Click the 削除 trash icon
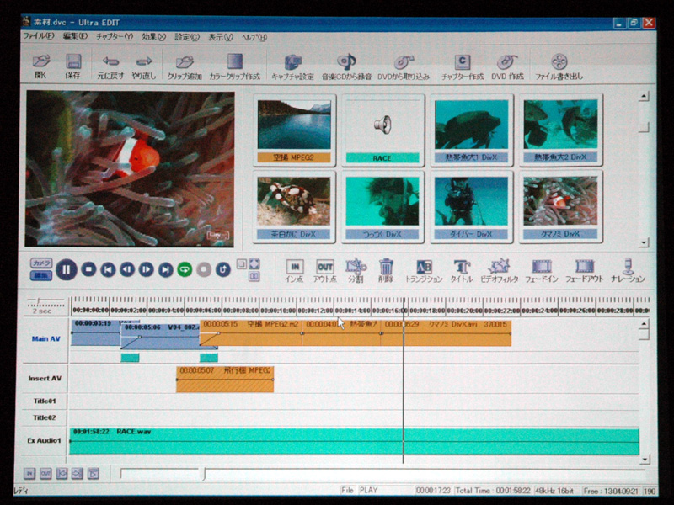Image resolution: width=674 pixels, height=505 pixels. tap(386, 268)
